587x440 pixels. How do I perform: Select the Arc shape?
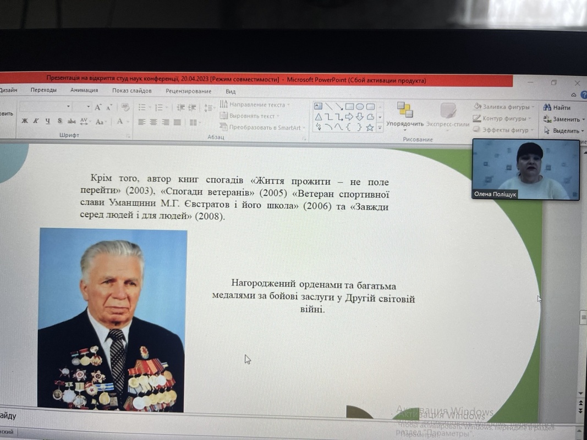tap(328, 127)
